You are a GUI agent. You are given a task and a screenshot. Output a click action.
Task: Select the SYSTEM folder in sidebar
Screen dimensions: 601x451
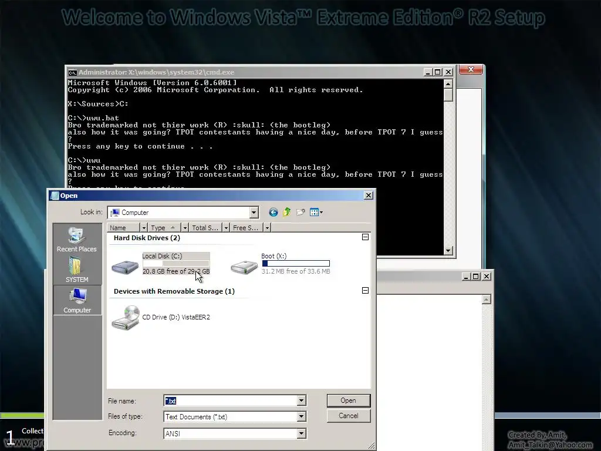[77, 270]
